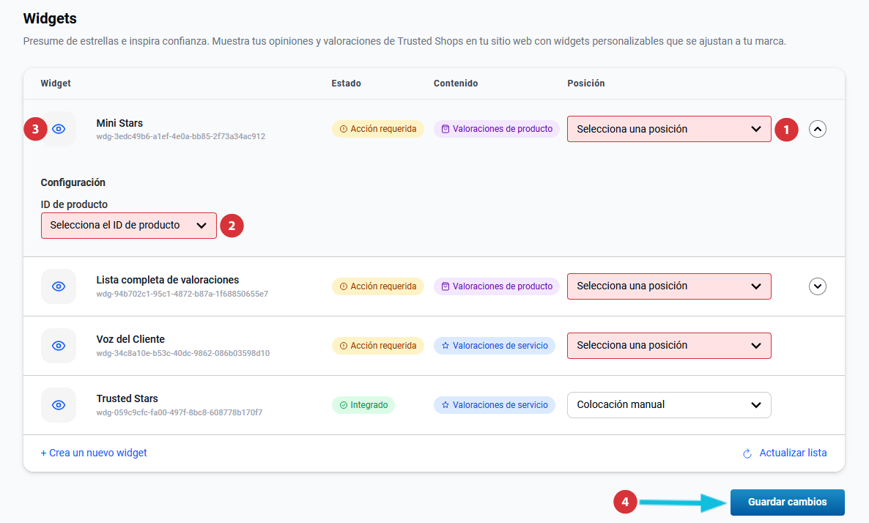Click Mini Stars Acción requerida status badge
The image size is (869, 523).
[378, 129]
